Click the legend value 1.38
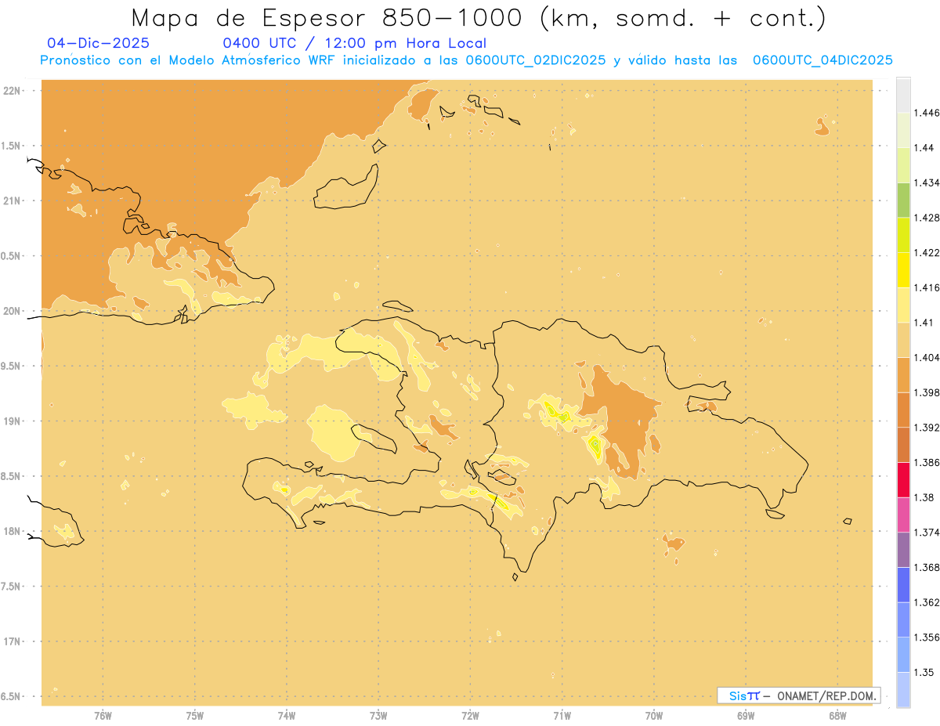This screenshot has height=726, width=940. coord(924,497)
